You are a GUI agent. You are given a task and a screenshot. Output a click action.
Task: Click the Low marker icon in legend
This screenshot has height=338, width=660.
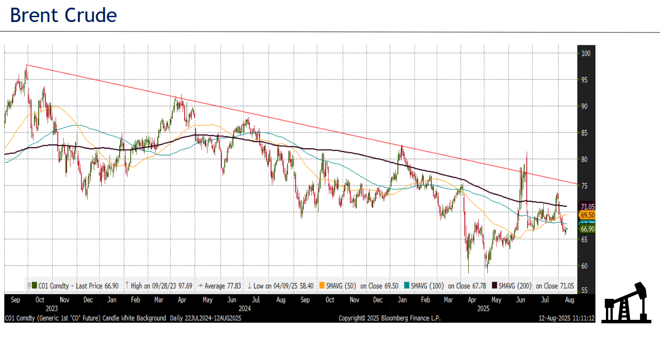click(x=250, y=285)
